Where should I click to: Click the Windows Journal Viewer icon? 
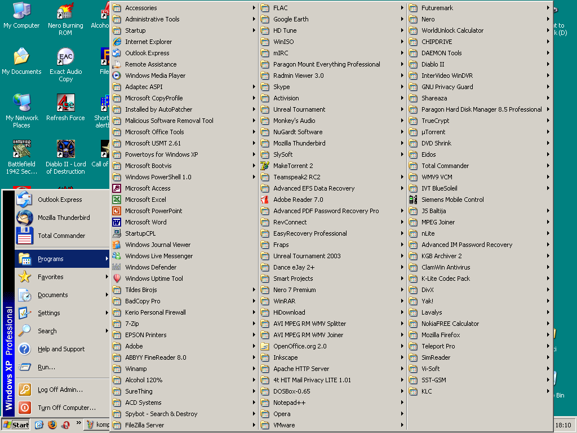(117, 245)
